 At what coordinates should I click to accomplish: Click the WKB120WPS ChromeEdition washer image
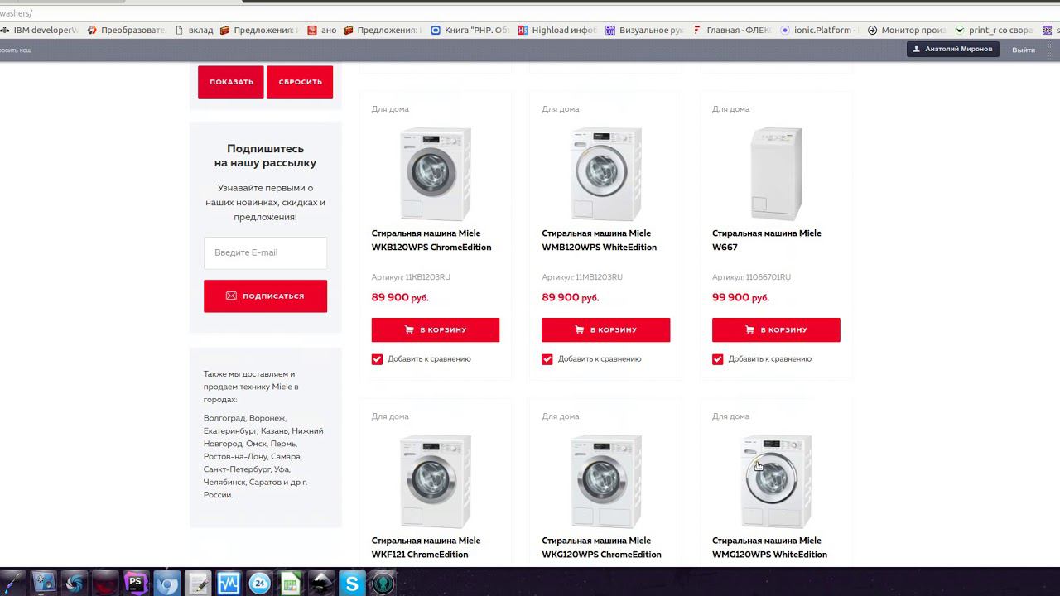point(436,174)
